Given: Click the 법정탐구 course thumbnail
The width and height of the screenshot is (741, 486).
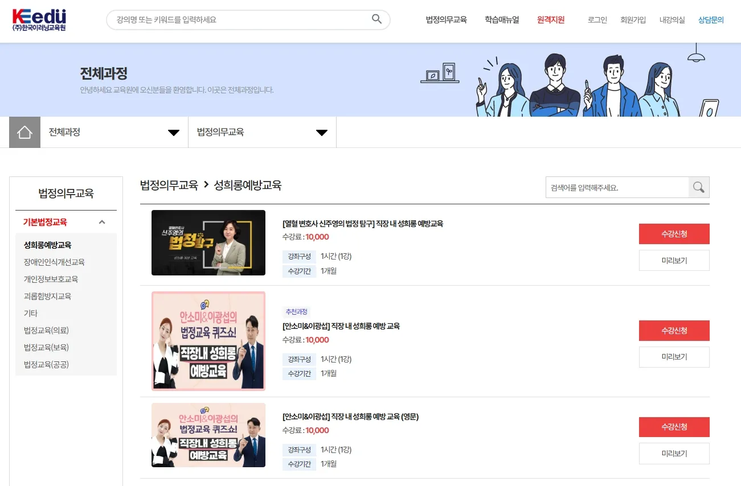Looking at the screenshot, I should 208,242.
